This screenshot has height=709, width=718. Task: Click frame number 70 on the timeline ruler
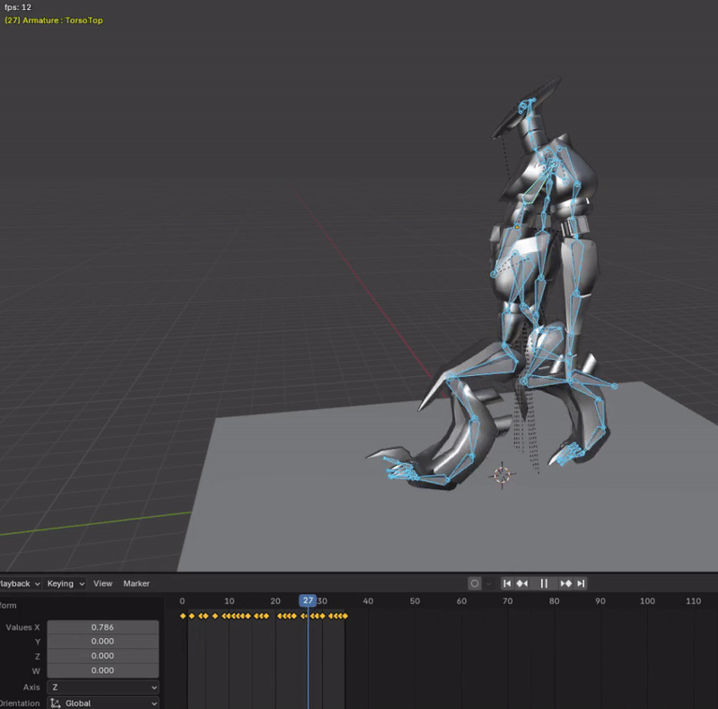(x=507, y=601)
